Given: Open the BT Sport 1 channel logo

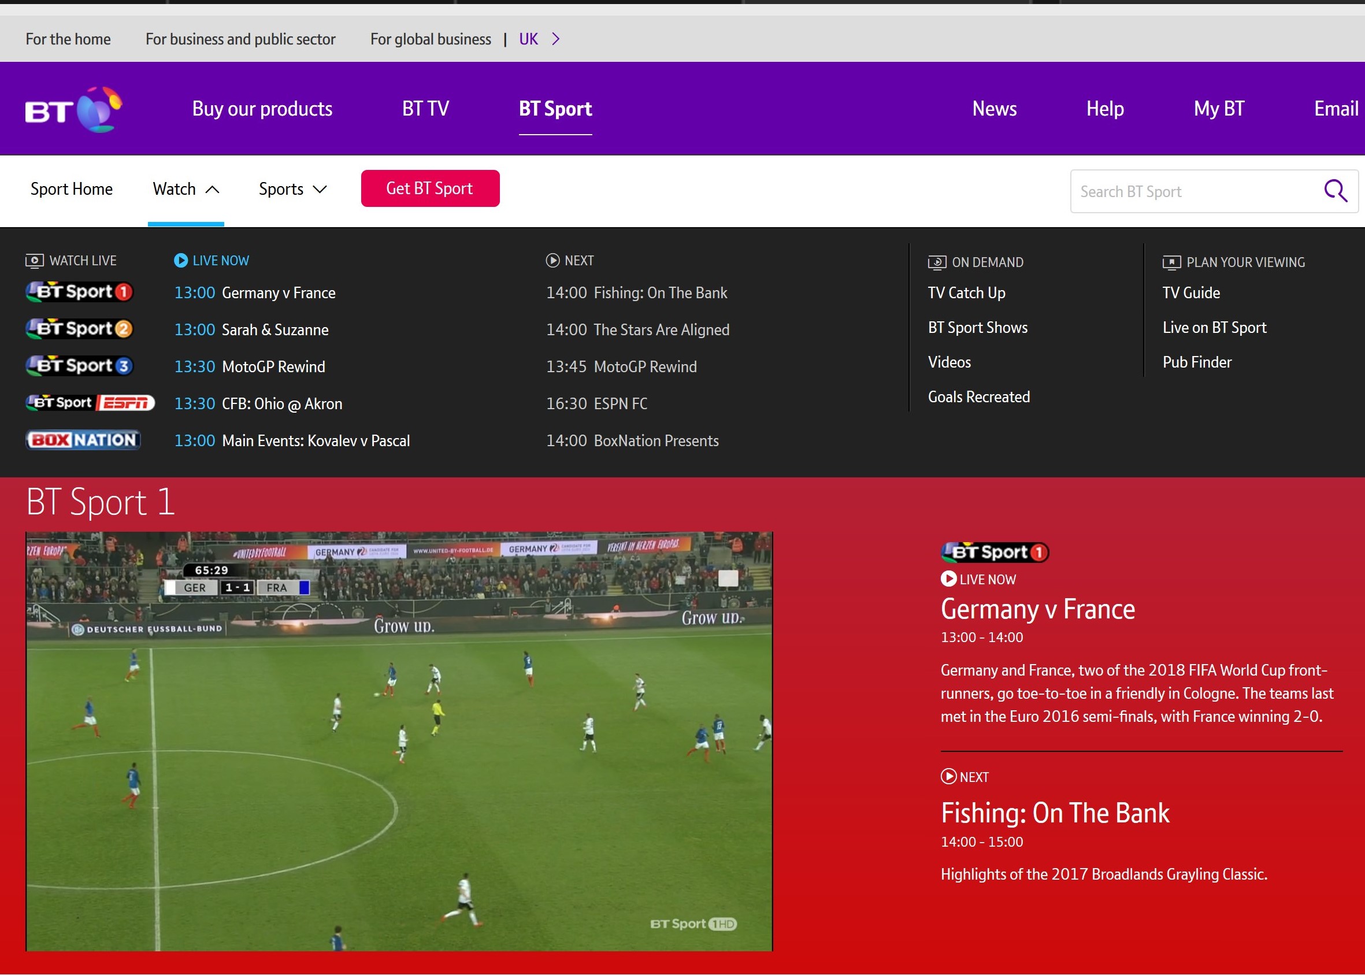Looking at the screenshot, I should [x=79, y=292].
